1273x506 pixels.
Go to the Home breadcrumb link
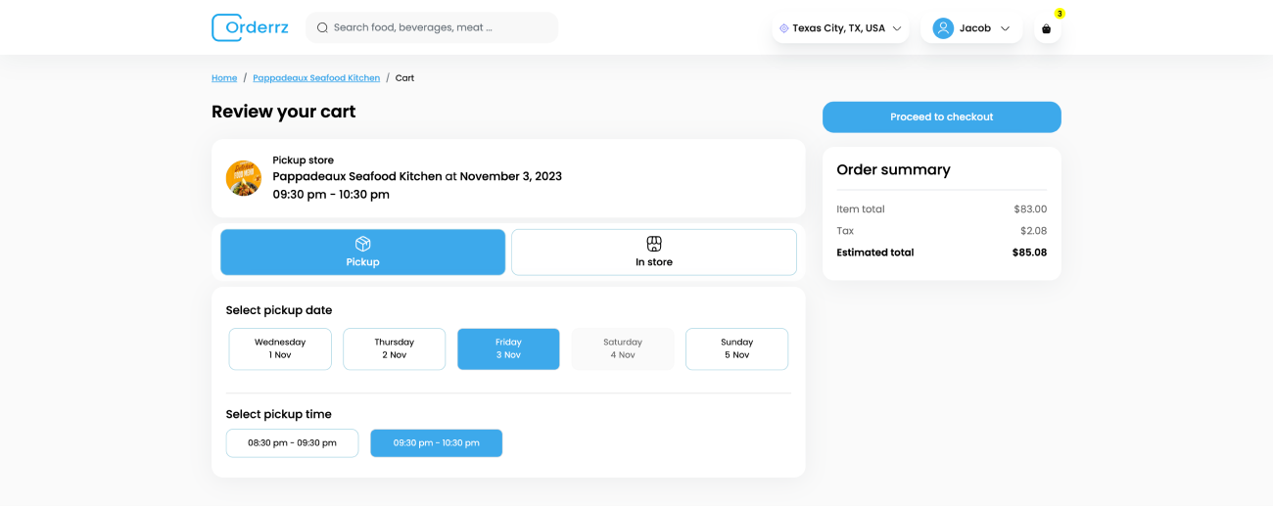coord(224,77)
